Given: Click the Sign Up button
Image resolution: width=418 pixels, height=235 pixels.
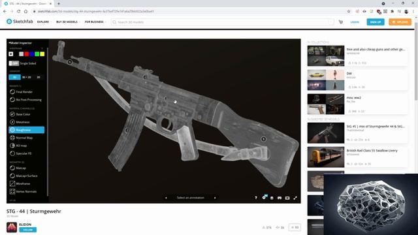Looking at the screenshot, I should click(376, 22).
